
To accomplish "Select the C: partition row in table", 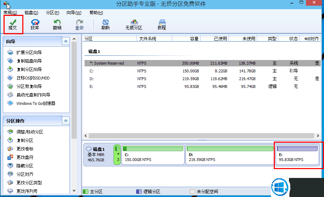I will 202,71.
